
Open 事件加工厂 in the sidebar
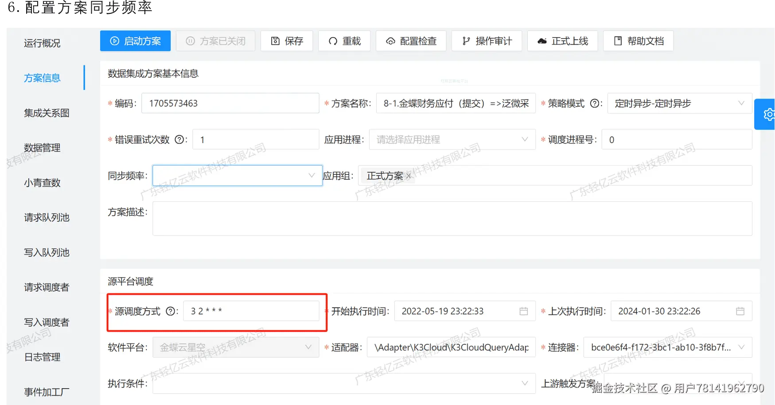click(x=47, y=392)
